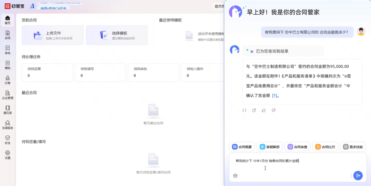This screenshot has width=371, height=186.
Task: Click the thumbs-up icon under the answer
Action: coord(264,110)
